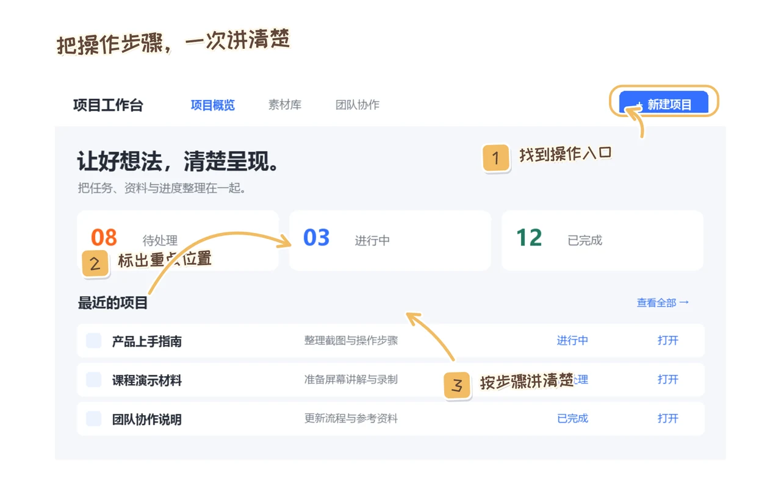
Task: Tick the checkbox for 团队协作说明
Action: click(93, 419)
